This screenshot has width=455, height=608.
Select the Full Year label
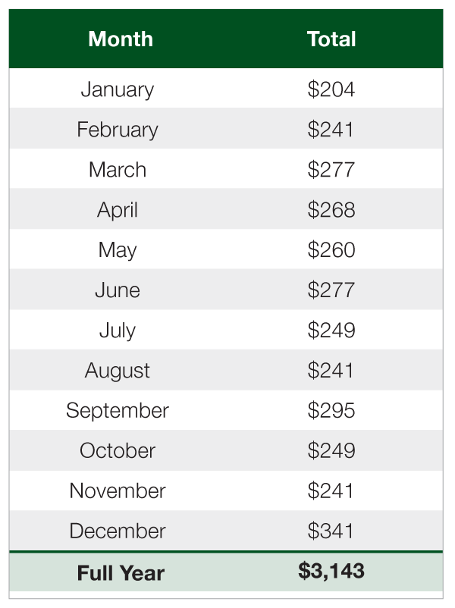coord(121,573)
